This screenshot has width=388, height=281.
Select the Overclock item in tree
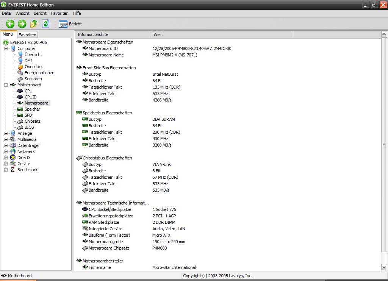[33, 67]
